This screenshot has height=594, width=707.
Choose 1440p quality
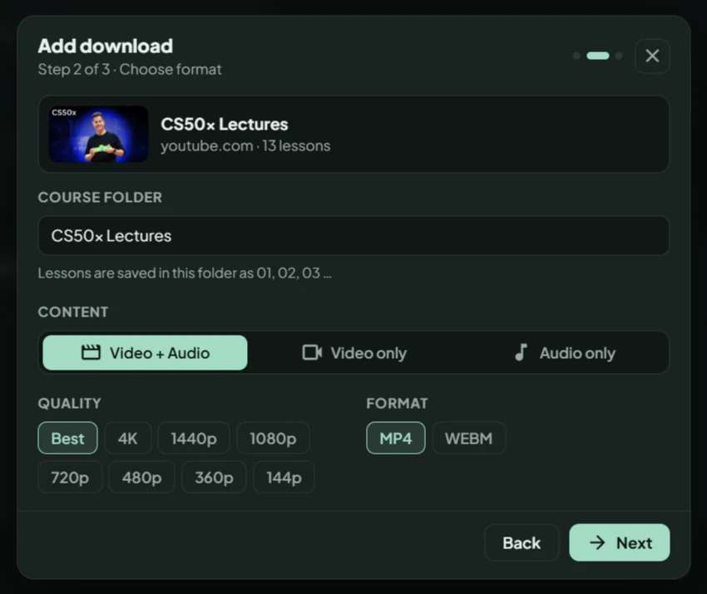point(194,438)
